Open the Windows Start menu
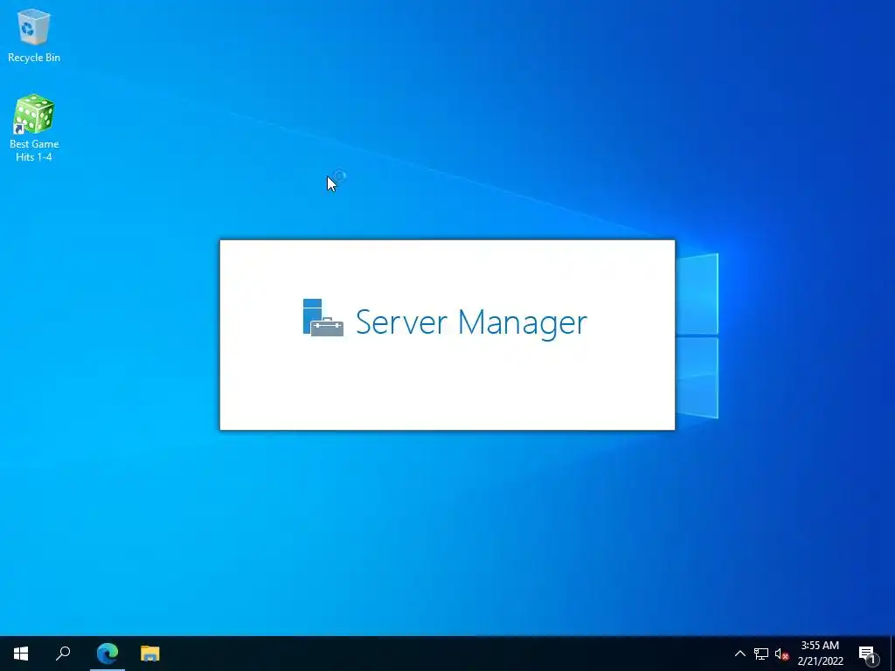895x671 pixels. pos(21,654)
